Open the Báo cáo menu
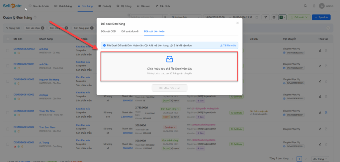The image size is (340, 162). pos(143,6)
